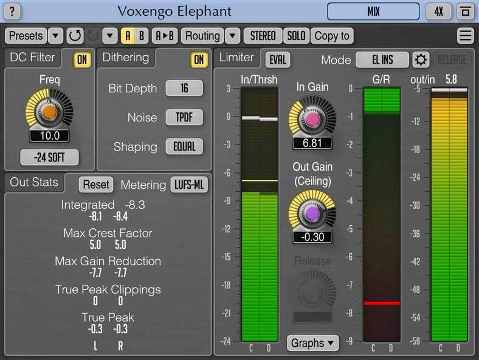Viewport: 479px width, 360px height.
Task: Open the hamburger main menu icon
Action: coord(465,36)
